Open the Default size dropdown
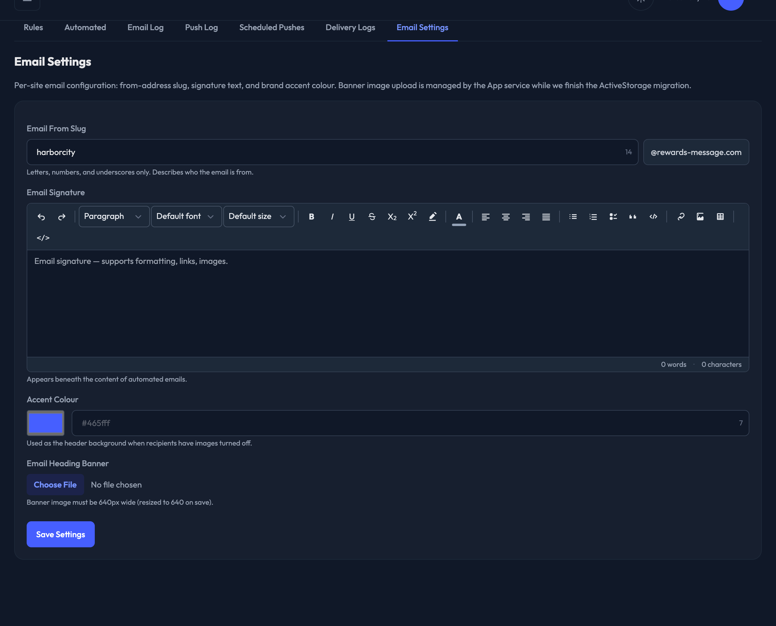 [x=259, y=216]
